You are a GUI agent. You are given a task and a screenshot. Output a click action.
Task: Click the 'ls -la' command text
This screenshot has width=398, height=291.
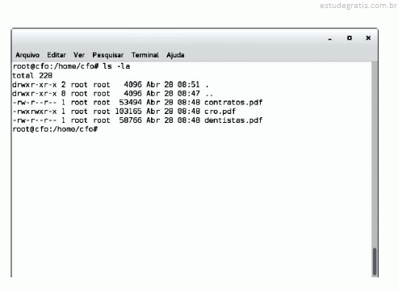(x=116, y=66)
